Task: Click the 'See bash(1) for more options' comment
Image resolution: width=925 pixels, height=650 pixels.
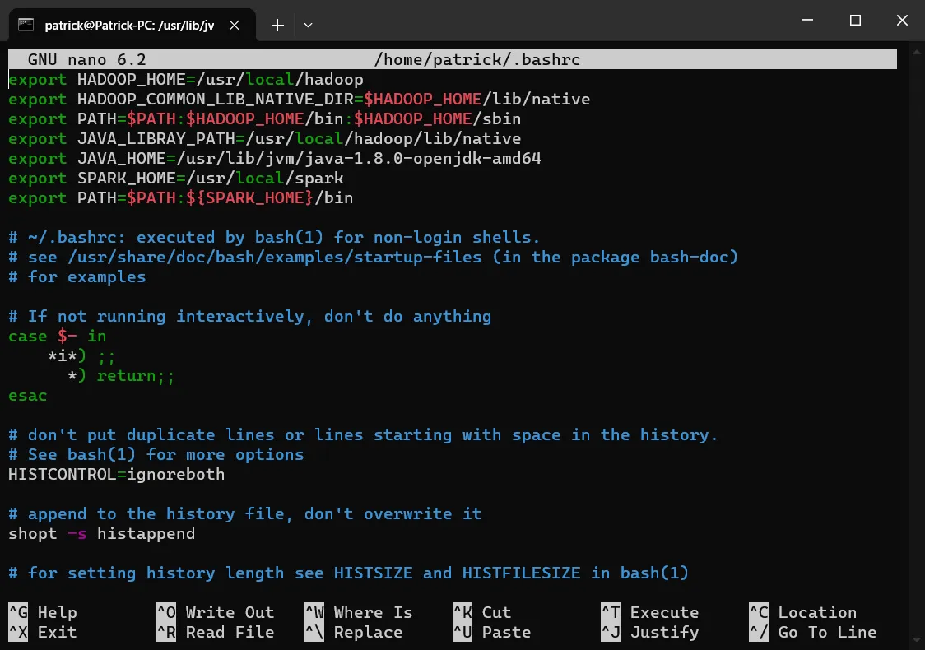Action: pos(156,455)
